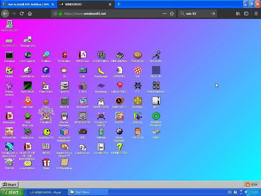Open Credits.txt file icon
The image size is (261, 196).
[101, 149]
